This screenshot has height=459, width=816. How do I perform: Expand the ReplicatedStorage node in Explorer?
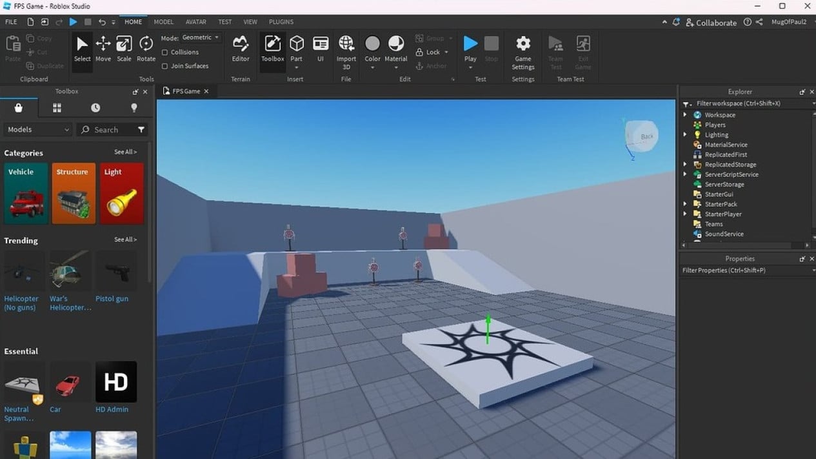(685, 165)
